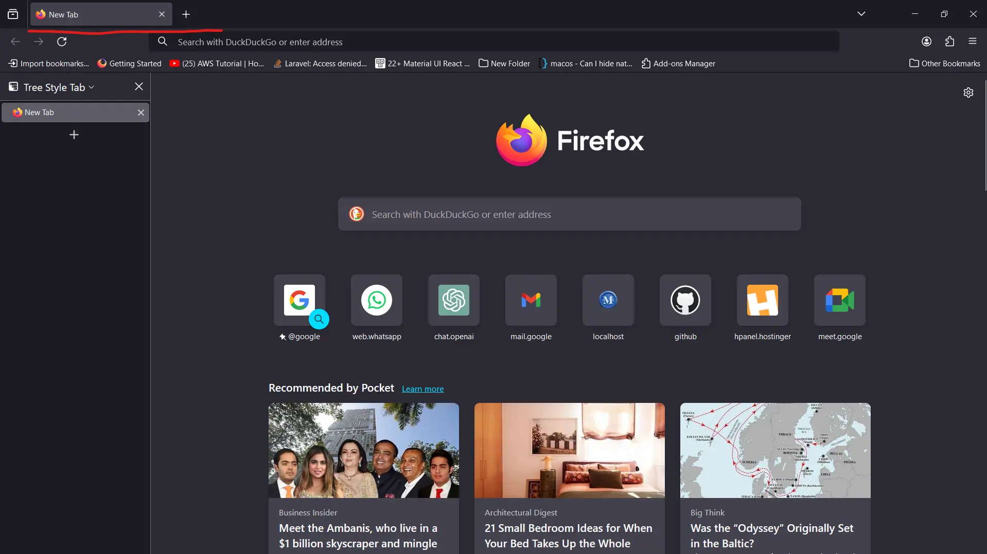
Task: Open the List all tabs dropdown arrow
Action: tap(861, 14)
